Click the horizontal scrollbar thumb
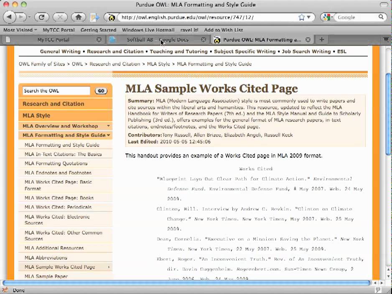This screenshot has height=294, width=392. point(186,283)
